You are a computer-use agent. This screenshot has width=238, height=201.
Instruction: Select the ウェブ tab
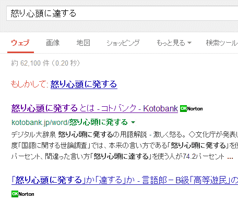click(20, 43)
